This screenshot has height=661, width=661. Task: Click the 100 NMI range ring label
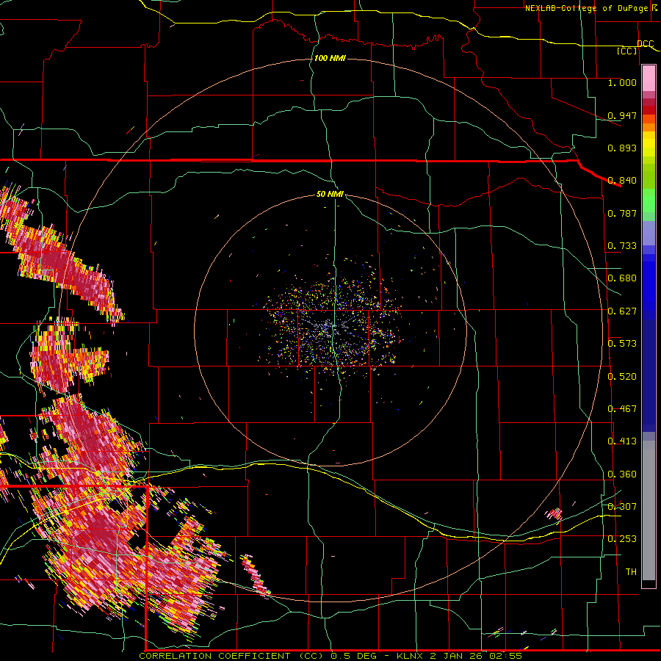pos(330,58)
